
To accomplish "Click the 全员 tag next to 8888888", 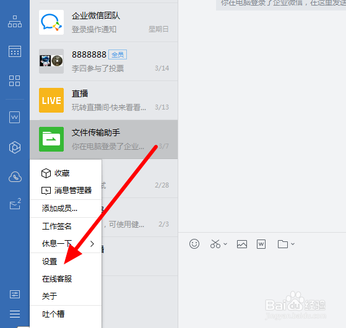I will pyautogui.click(x=118, y=54).
